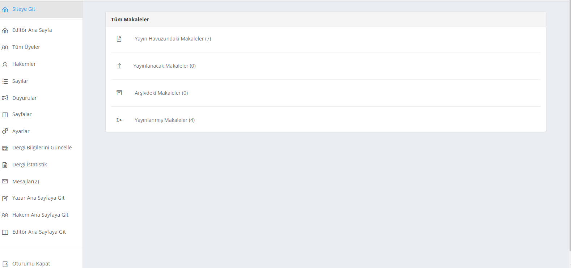Click the people icon next to Tüm Üyeler
Viewport: 571px width, 268px height.
tap(5, 47)
